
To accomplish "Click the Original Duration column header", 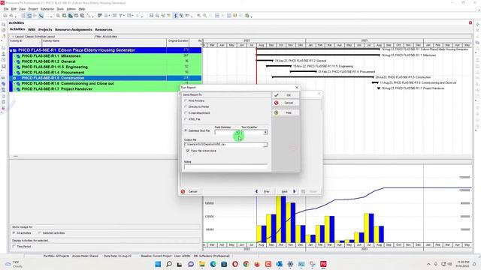I will 178,43.
